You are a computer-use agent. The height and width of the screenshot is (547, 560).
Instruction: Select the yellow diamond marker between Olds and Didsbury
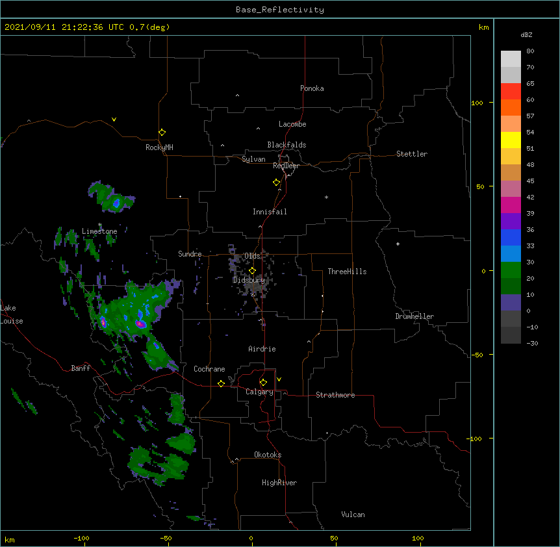pos(253,270)
